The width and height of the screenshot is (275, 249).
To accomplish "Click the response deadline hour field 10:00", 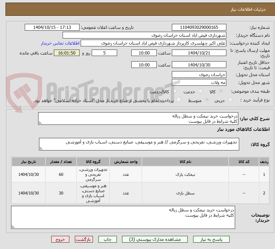I will pyautogui.click(x=144, y=53).
